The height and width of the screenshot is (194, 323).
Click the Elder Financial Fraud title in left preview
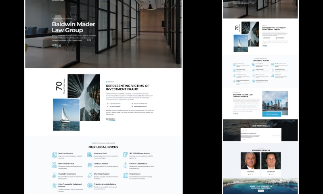[x=66, y=164]
